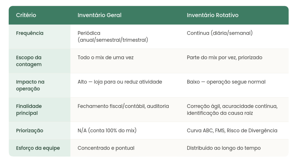Select the Correção ágil, acuracidade contínua cell

232,110
